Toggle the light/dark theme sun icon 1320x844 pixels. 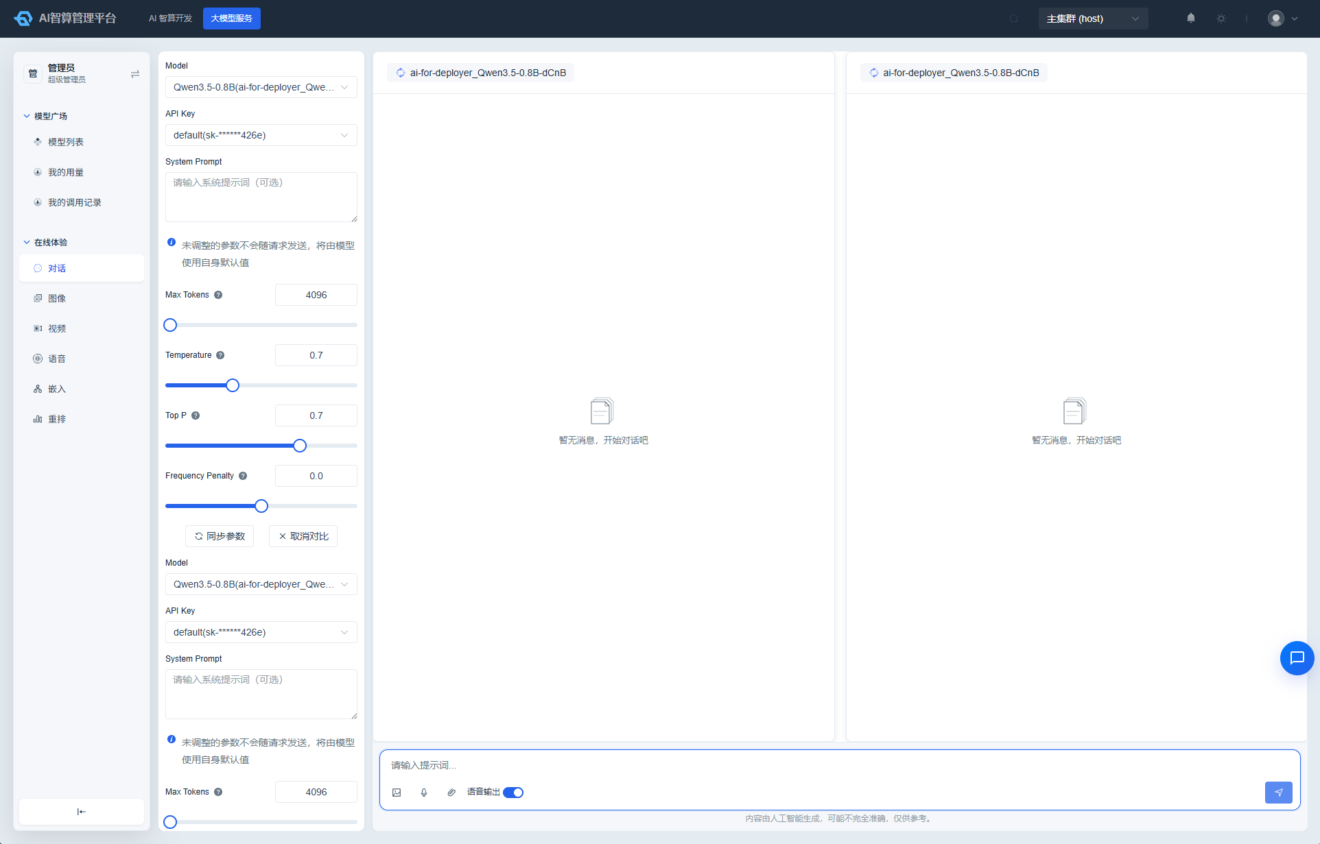pyautogui.click(x=1221, y=19)
